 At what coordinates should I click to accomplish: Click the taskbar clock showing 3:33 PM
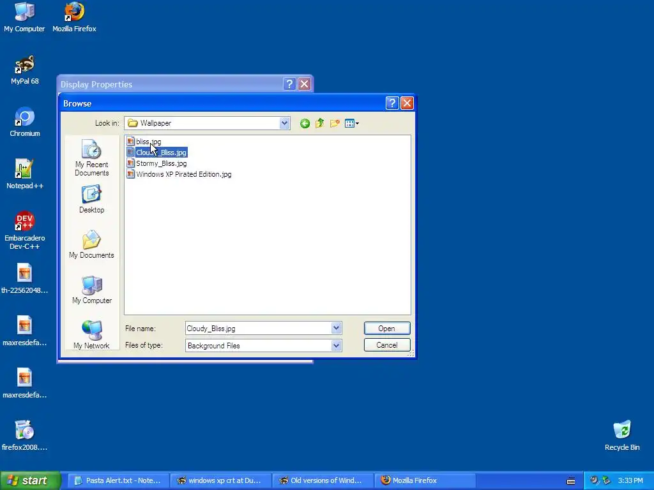[630, 480]
